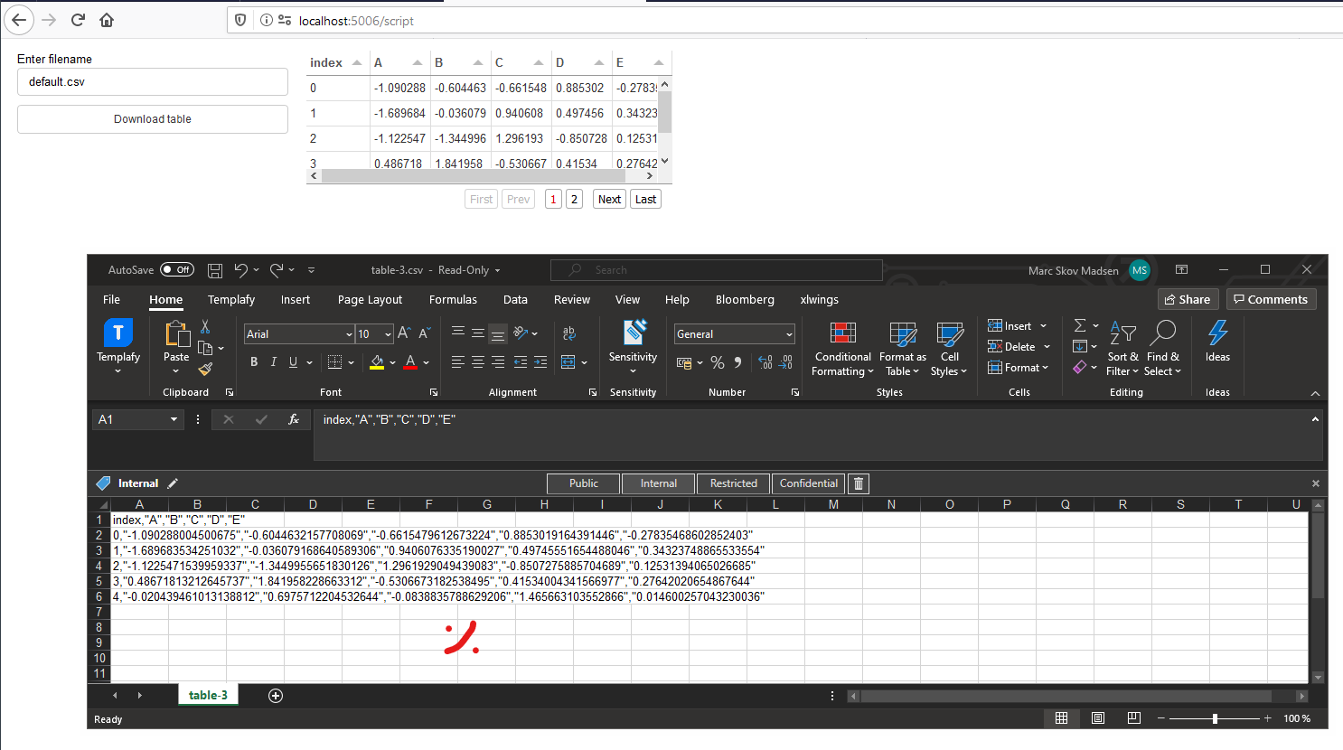Select the table-3 sheet tab
Image resolution: width=1343 pixels, height=750 pixels.
tap(208, 695)
